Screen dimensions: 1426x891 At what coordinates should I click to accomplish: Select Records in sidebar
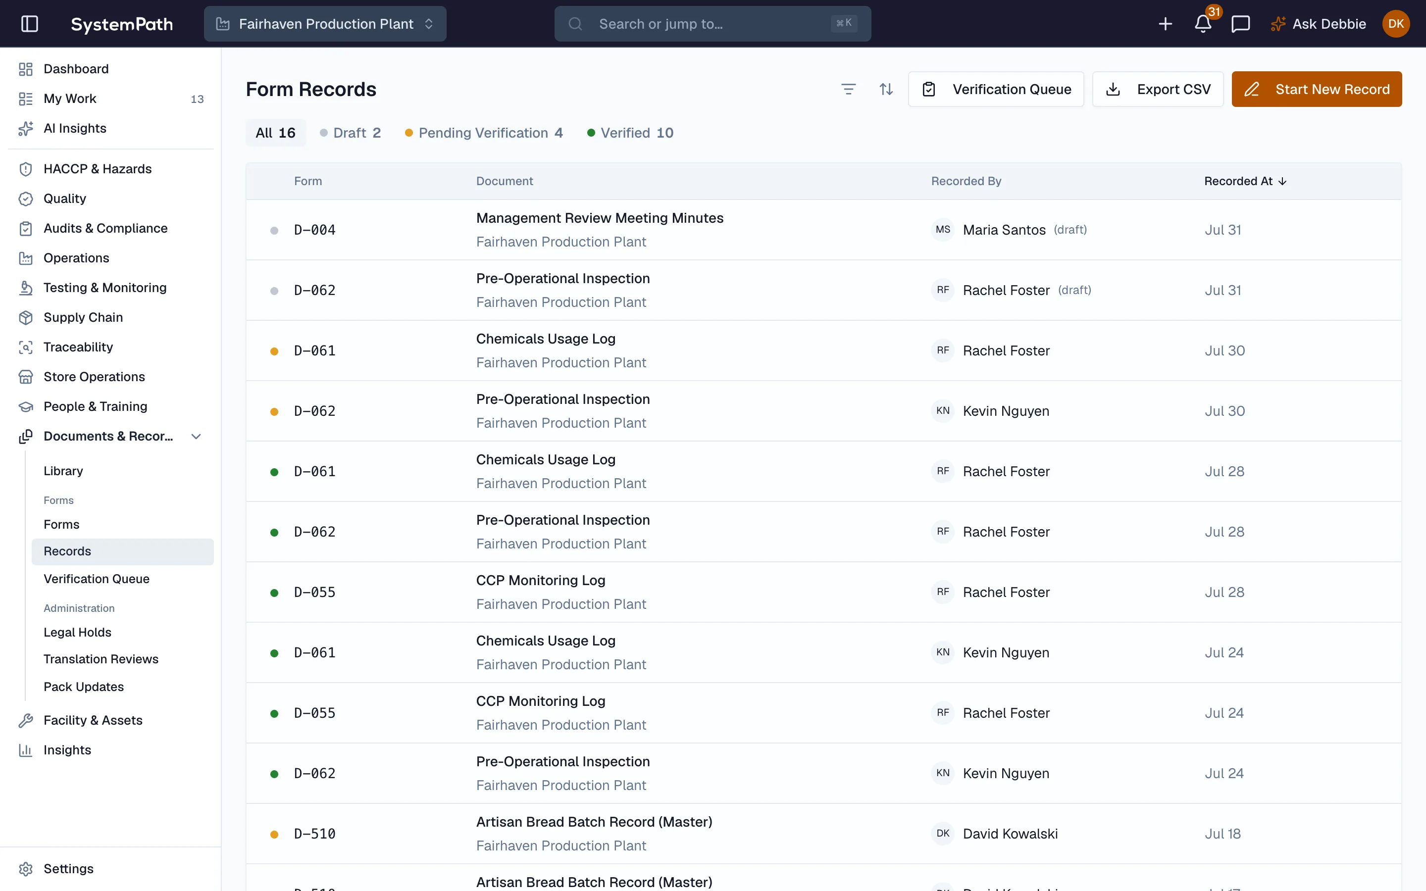coord(123,551)
